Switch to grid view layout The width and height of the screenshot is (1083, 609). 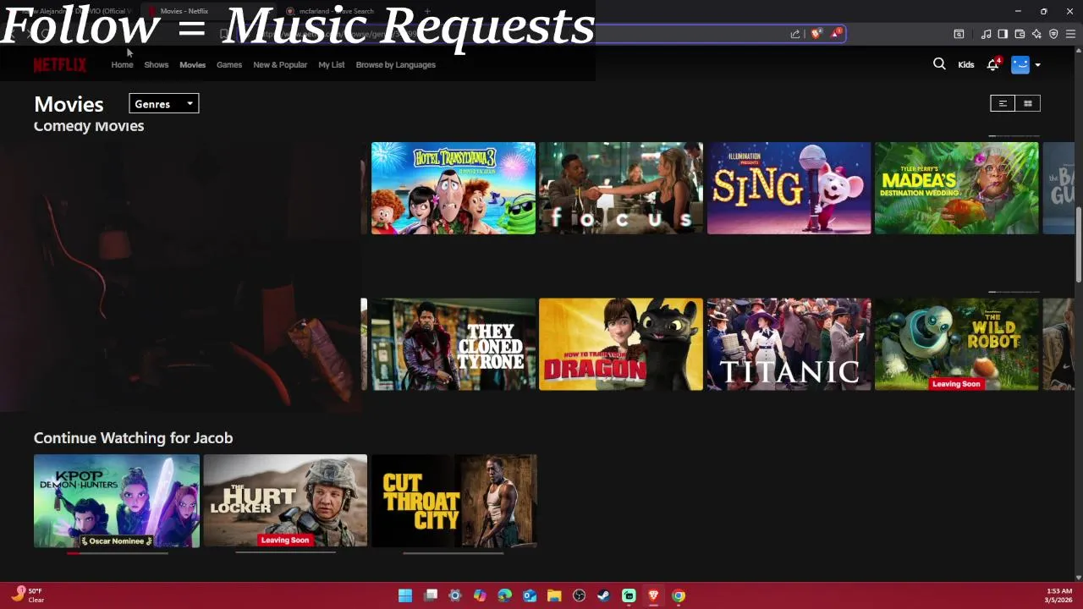click(x=1028, y=103)
